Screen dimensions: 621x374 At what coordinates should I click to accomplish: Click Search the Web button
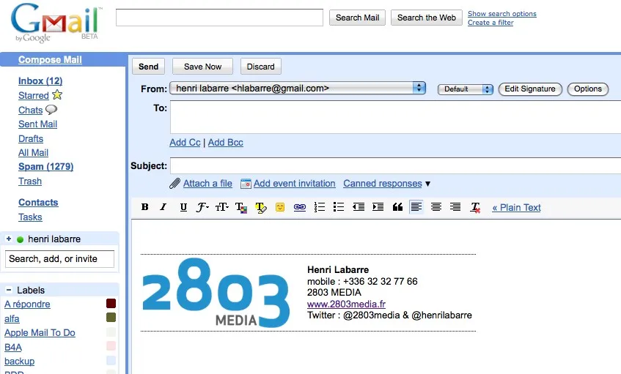tap(427, 18)
